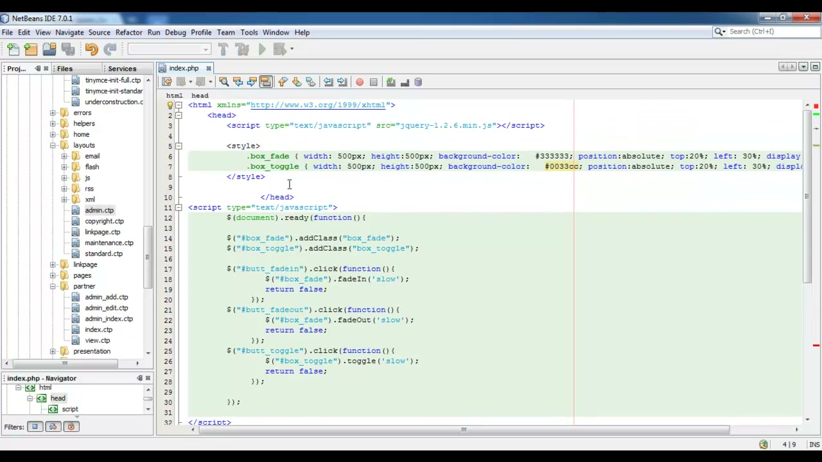The height and width of the screenshot is (462, 822).
Task: Open the Navigate menu
Action: pyautogui.click(x=69, y=32)
